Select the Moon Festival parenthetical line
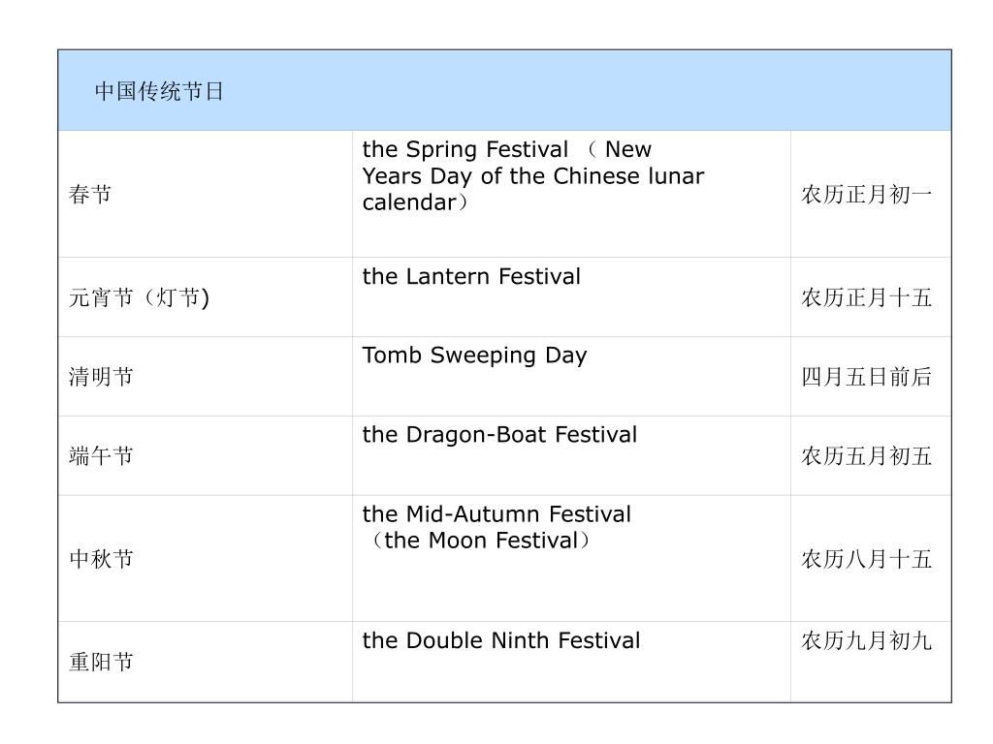This screenshot has width=993, height=744. 481,541
